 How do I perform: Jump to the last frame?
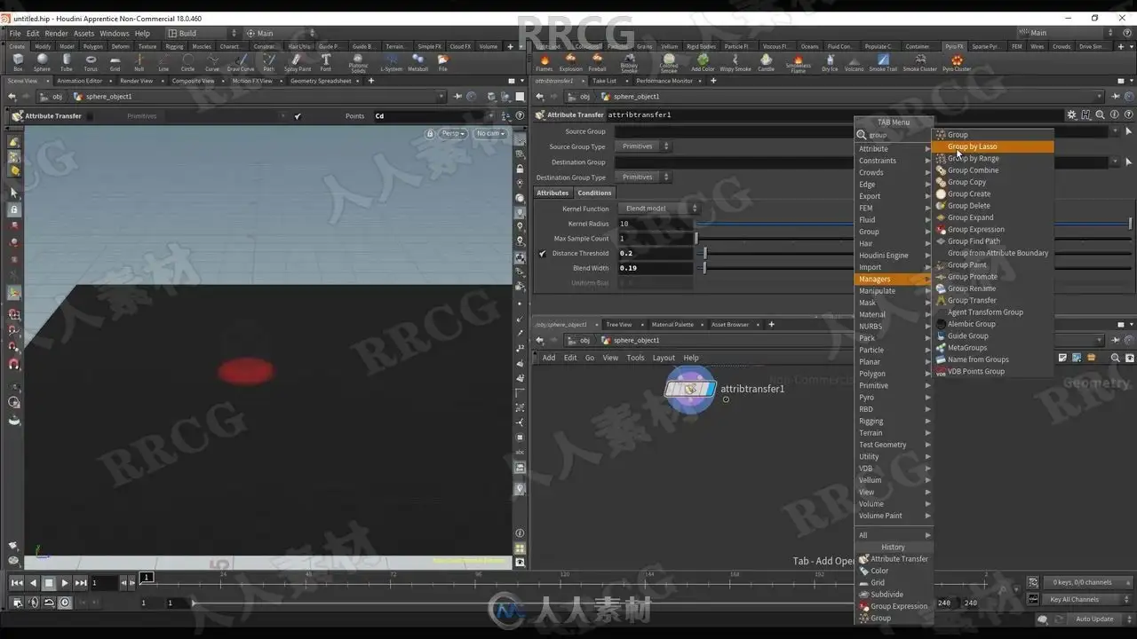point(81,583)
